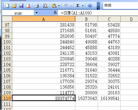This screenshot has width=138, height=110.
Task: Click the AutoSum sigma icon
Action: tap(78, 6)
